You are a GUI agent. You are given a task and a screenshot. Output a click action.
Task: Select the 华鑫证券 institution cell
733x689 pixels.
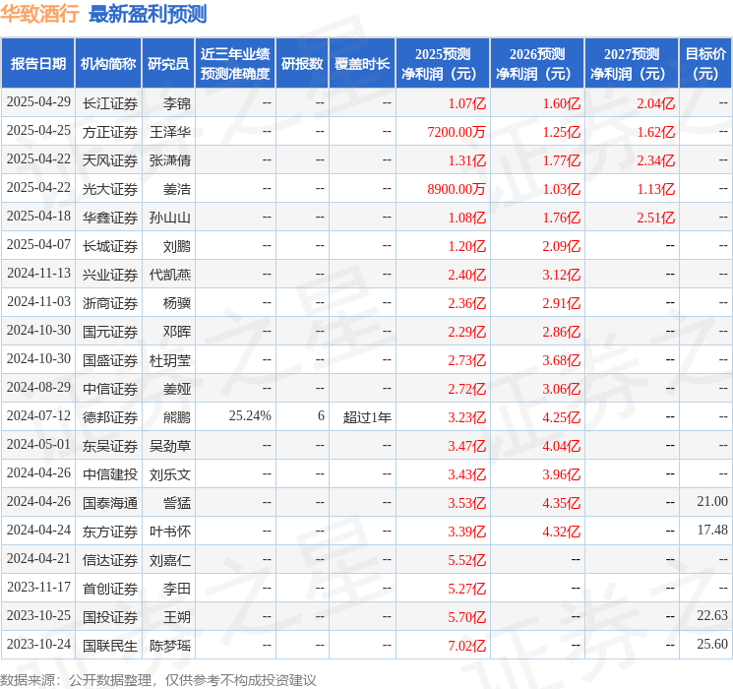point(110,218)
